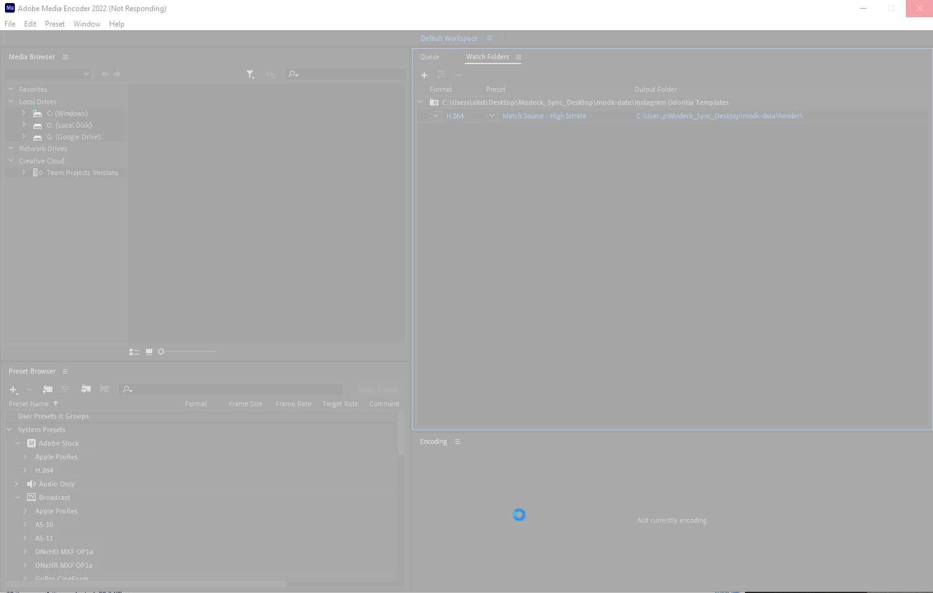Image resolution: width=933 pixels, height=593 pixels.
Task: Open the Encoding panel menu icon
Action: pos(458,442)
